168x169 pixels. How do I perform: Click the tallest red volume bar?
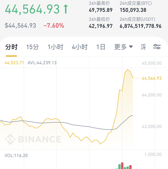coord(122,166)
